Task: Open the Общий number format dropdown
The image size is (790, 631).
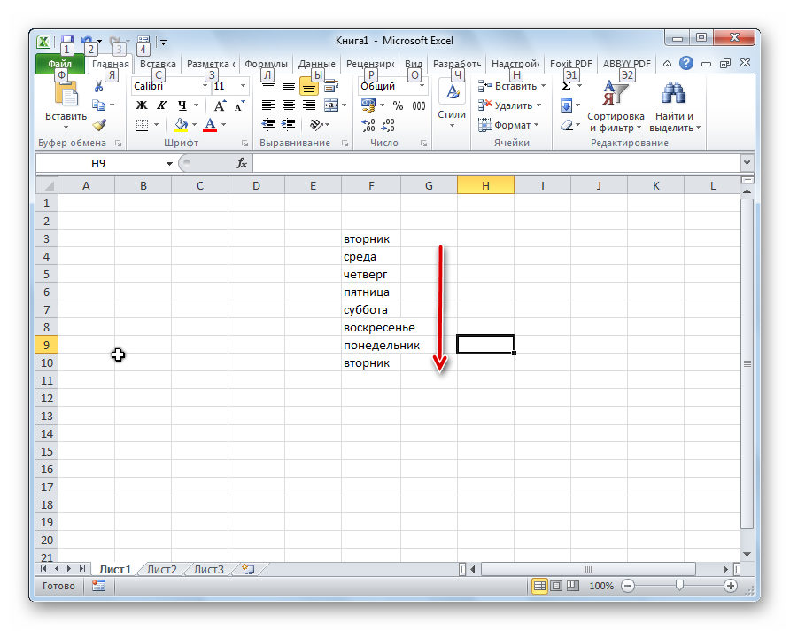Action: point(422,87)
